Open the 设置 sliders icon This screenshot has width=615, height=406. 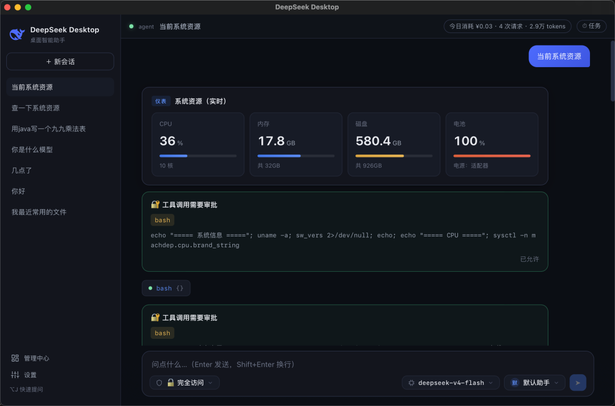(15, 375)
